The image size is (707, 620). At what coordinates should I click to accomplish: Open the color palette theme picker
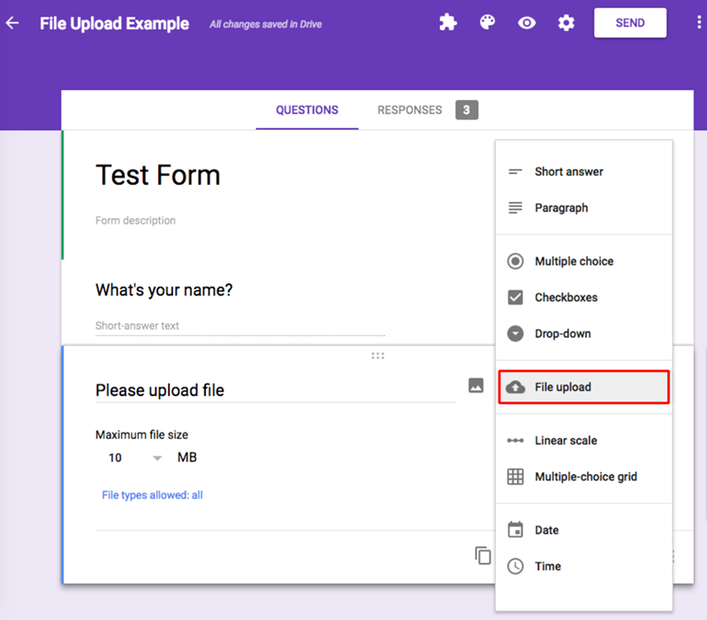pyautogui.click(x=487, y=23)
